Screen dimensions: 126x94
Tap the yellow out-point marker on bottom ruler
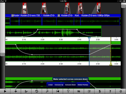(111, 64)
